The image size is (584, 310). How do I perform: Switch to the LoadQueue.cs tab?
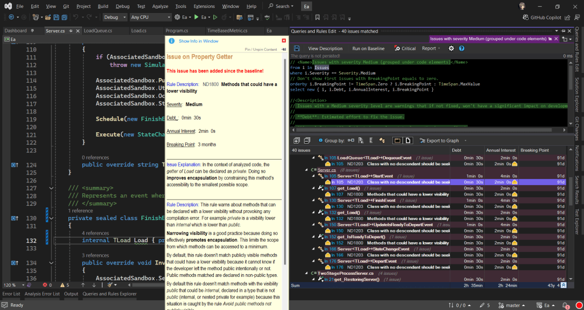[x=99, y=31]
